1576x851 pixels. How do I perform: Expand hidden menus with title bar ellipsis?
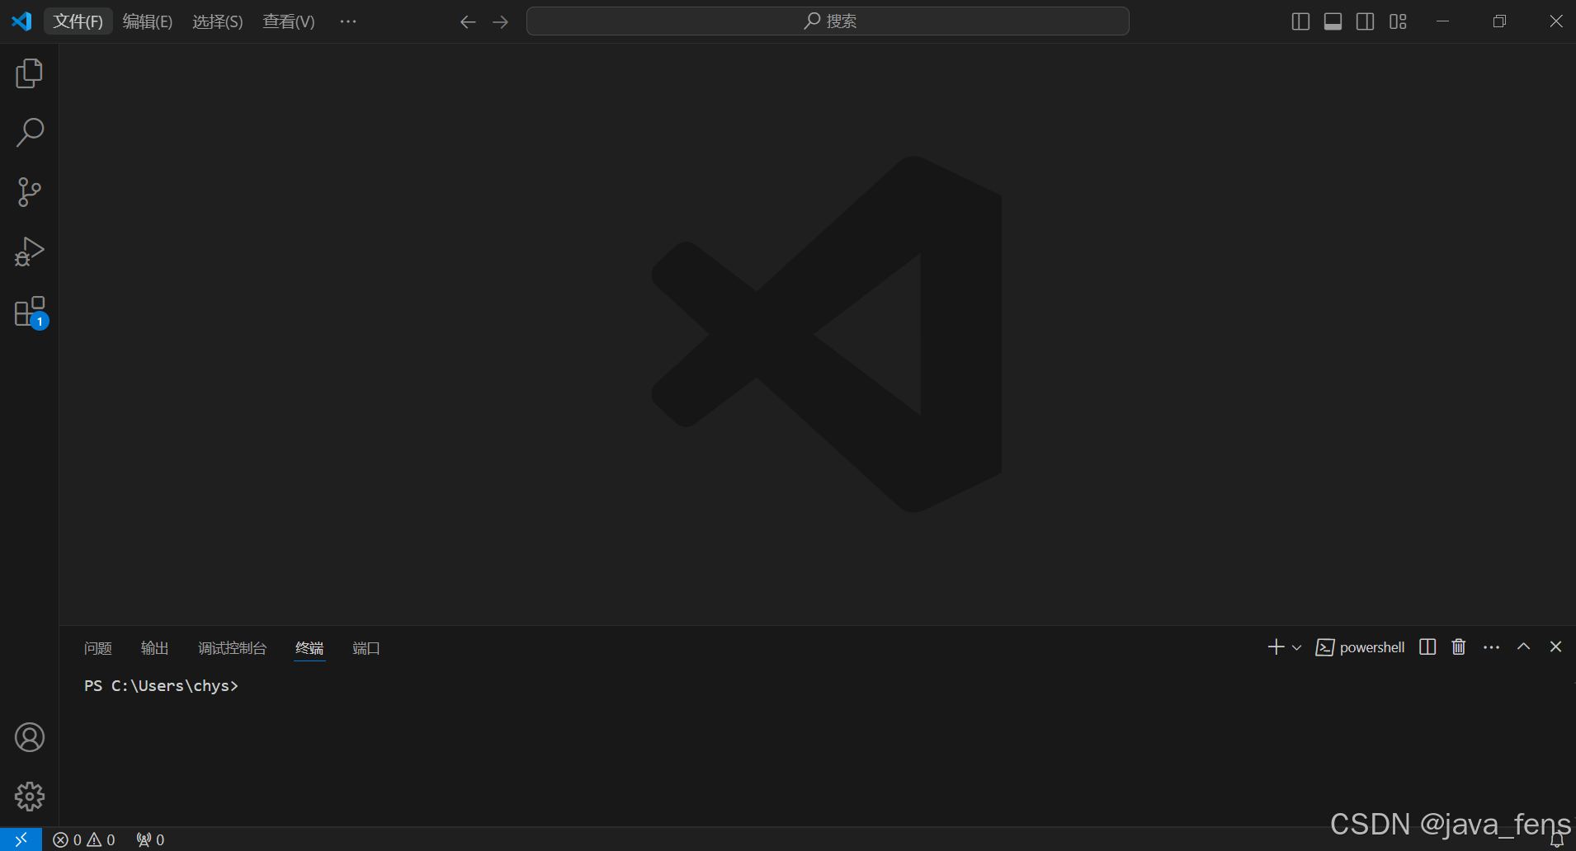(348, 21)
